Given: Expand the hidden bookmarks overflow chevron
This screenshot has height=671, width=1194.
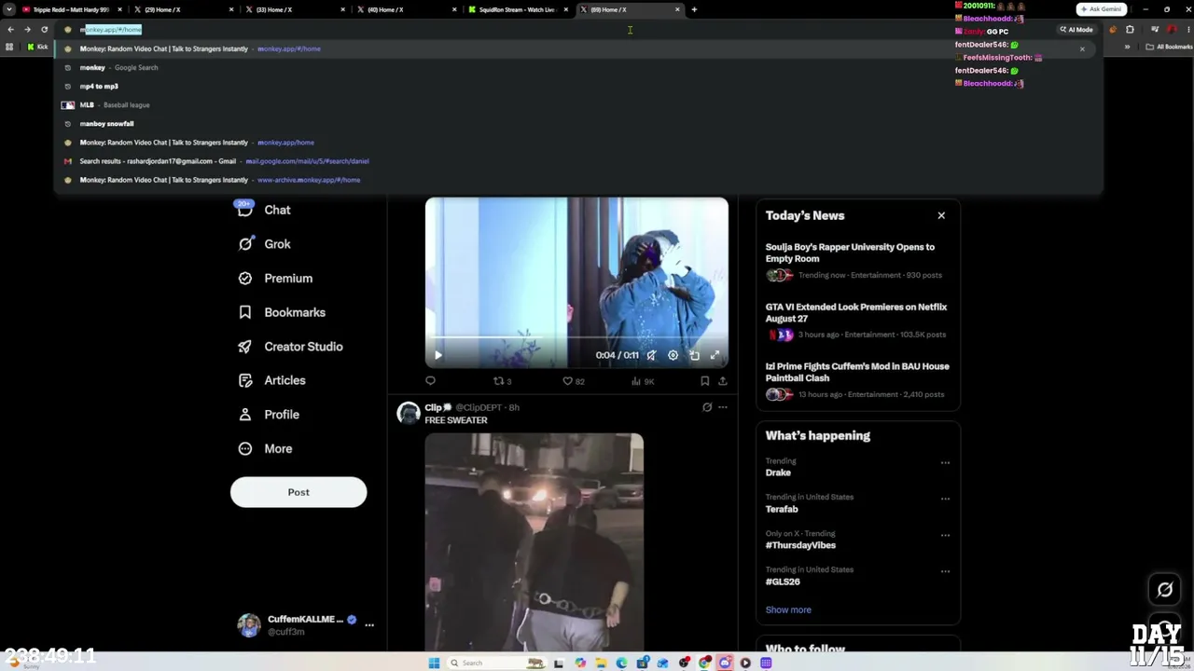Looking at the screenshot, I should click(1127, 47).
